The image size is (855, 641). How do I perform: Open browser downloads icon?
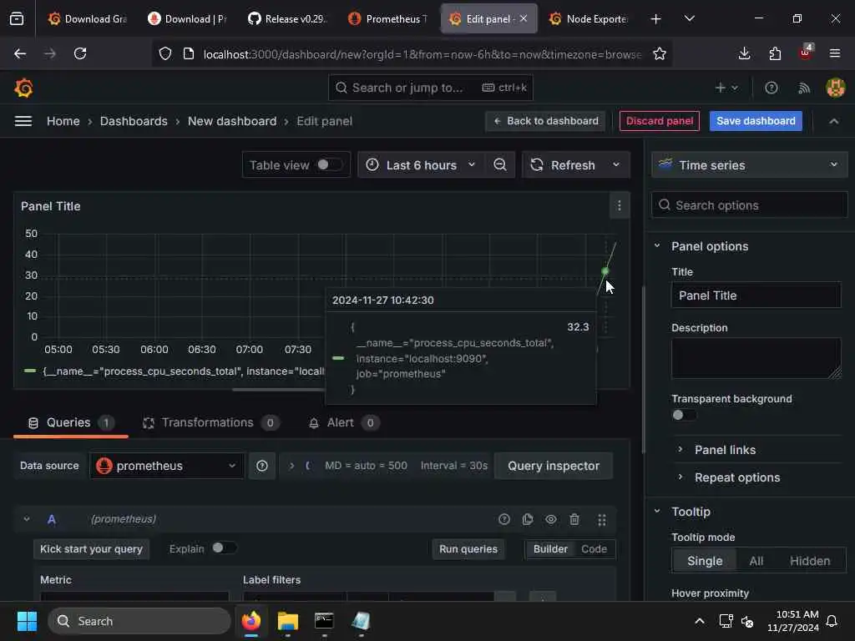tap(744, 53)
